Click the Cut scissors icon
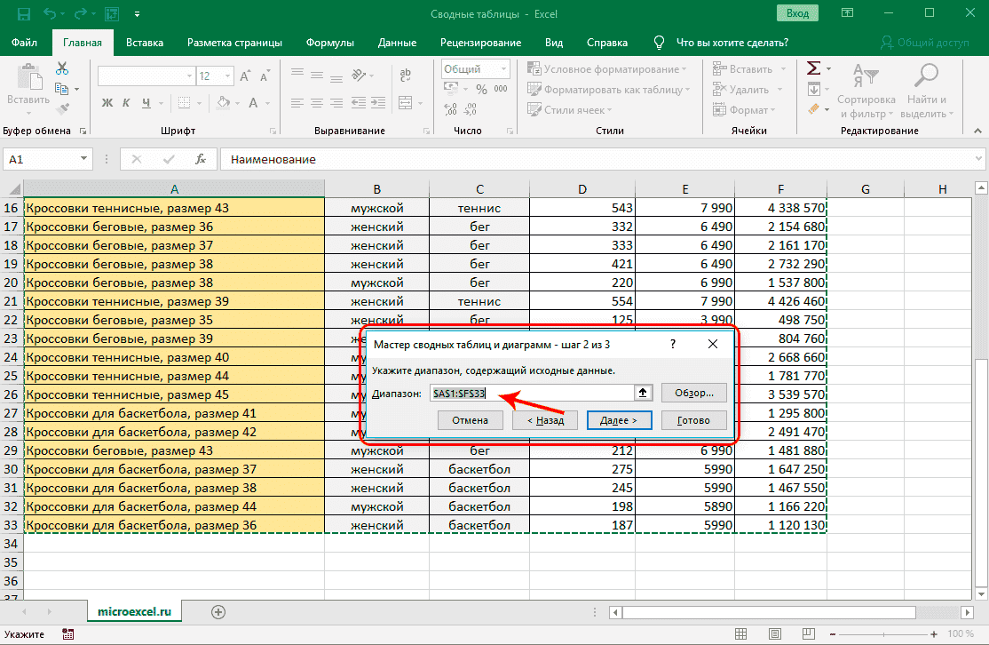 (62, 68)
